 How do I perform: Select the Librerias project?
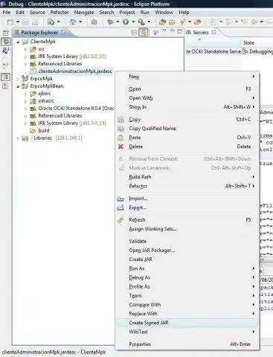point(42,138)
